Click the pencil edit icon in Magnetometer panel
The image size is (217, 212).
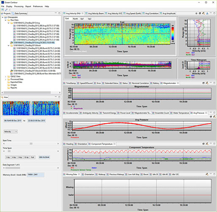(207, 83)
